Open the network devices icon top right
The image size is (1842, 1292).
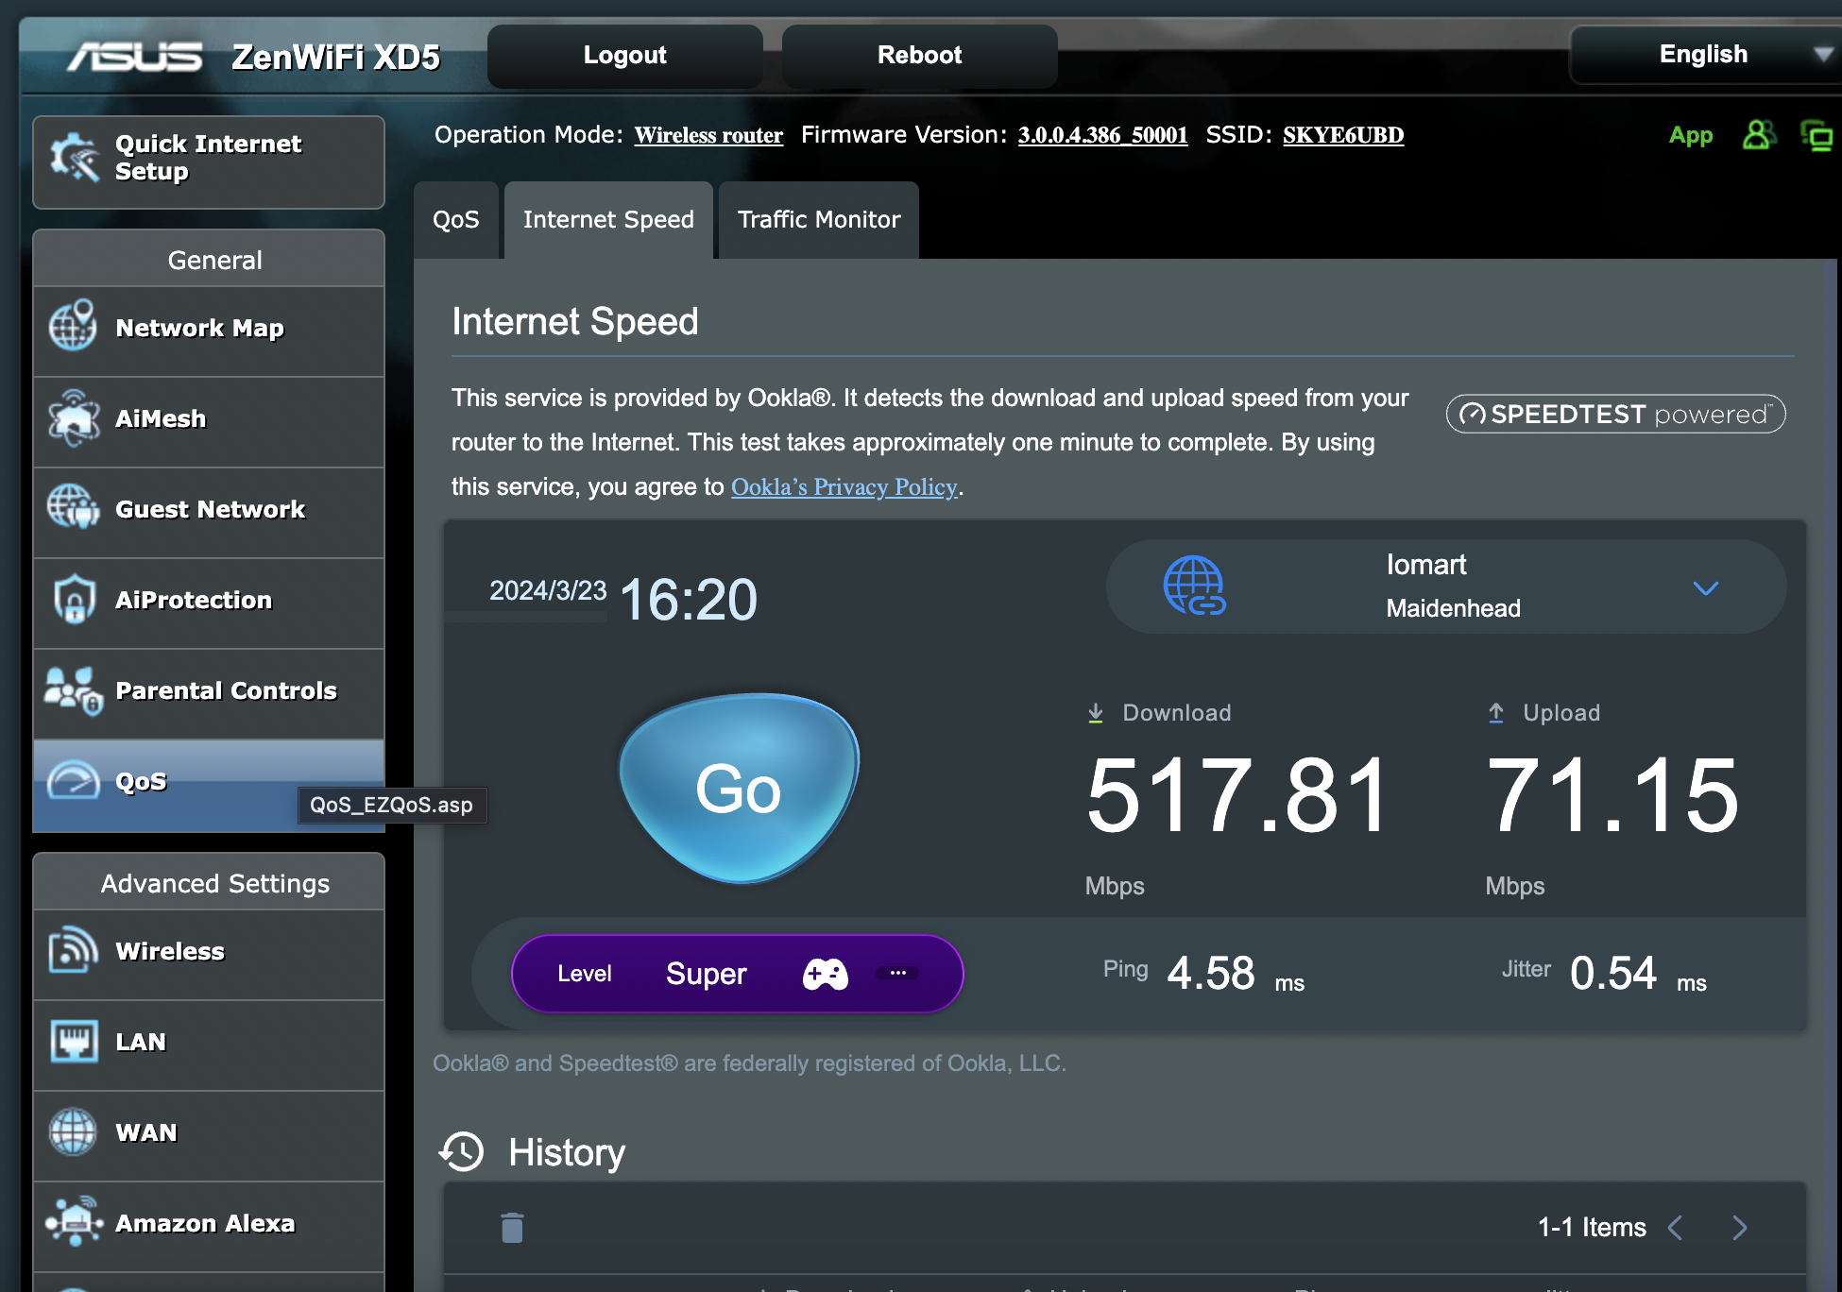point(1821,135)
